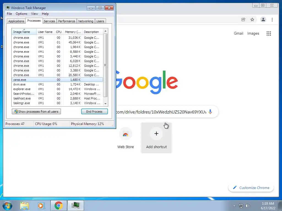The width and height of the screenshot is (282, 211).
Task: Select chrome.exe using 6,028 K memory
Action: pos(57,61)
